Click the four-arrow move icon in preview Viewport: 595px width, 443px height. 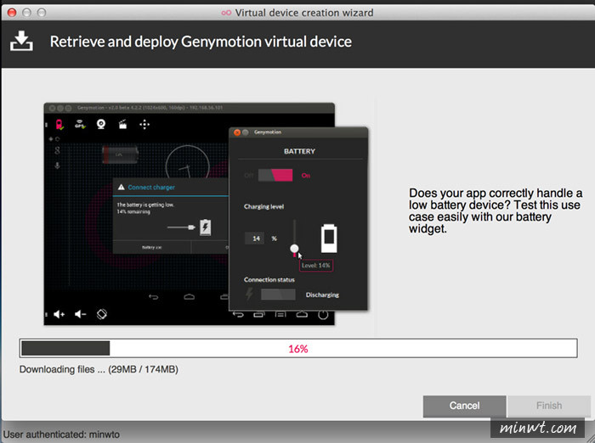[x=144, y=124]
